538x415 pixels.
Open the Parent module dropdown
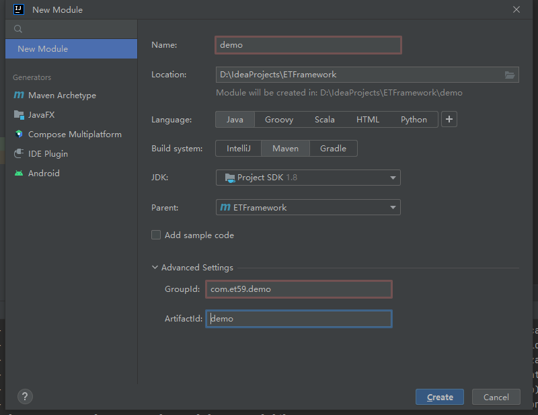click(x=392, y=207)
